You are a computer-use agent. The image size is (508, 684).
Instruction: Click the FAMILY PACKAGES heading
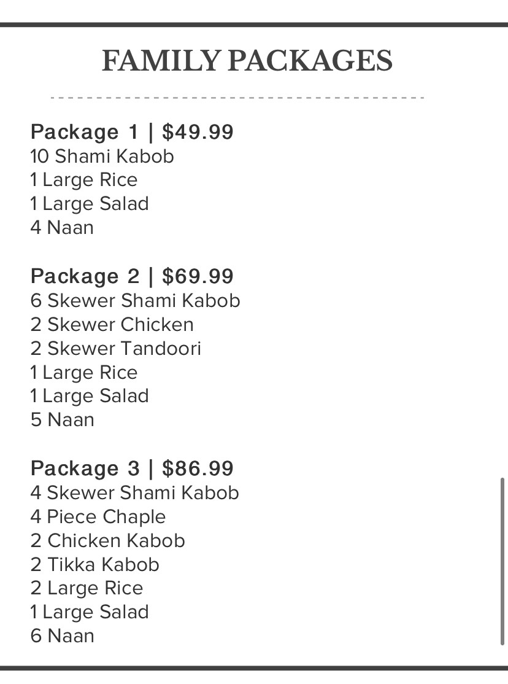pyautogui.click(x=247, y=61)
